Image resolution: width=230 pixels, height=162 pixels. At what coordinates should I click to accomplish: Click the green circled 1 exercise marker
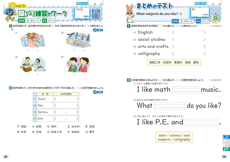[x=11, y=26]
